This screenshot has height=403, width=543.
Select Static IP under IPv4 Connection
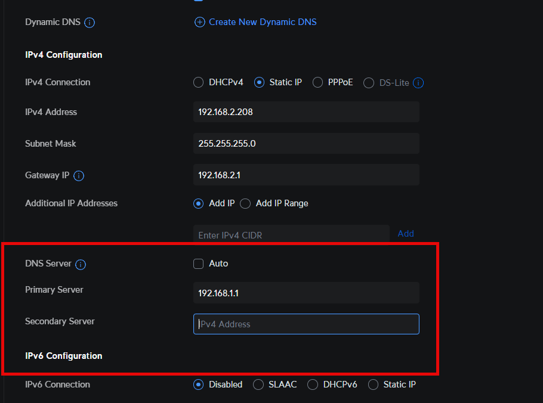259,82
